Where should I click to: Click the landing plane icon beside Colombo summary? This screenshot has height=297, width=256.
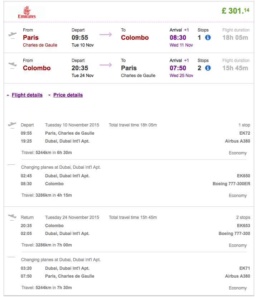(x=13, y=65)
